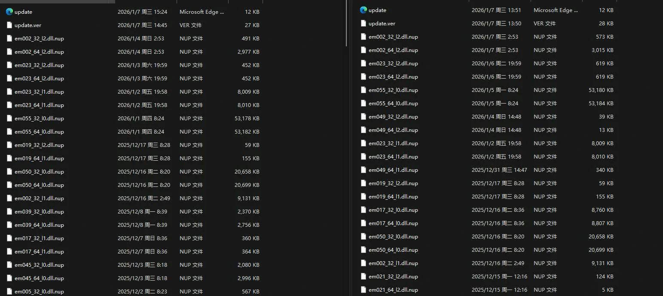This screenshot has width=663, height=296.
Task: Select the em017_64_l1.dll.nup file name
Action: tap(39, 252)
